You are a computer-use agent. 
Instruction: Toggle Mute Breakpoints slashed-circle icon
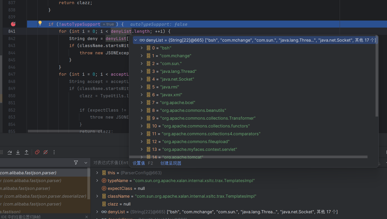coord(46,152)
